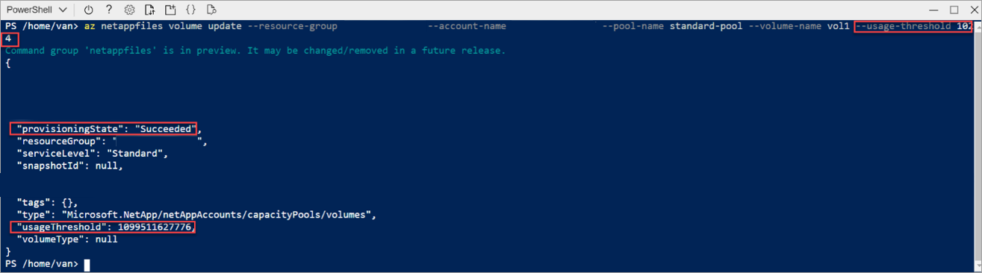
Task: Open the curly braces editor icon
Action: click(191, 10)
